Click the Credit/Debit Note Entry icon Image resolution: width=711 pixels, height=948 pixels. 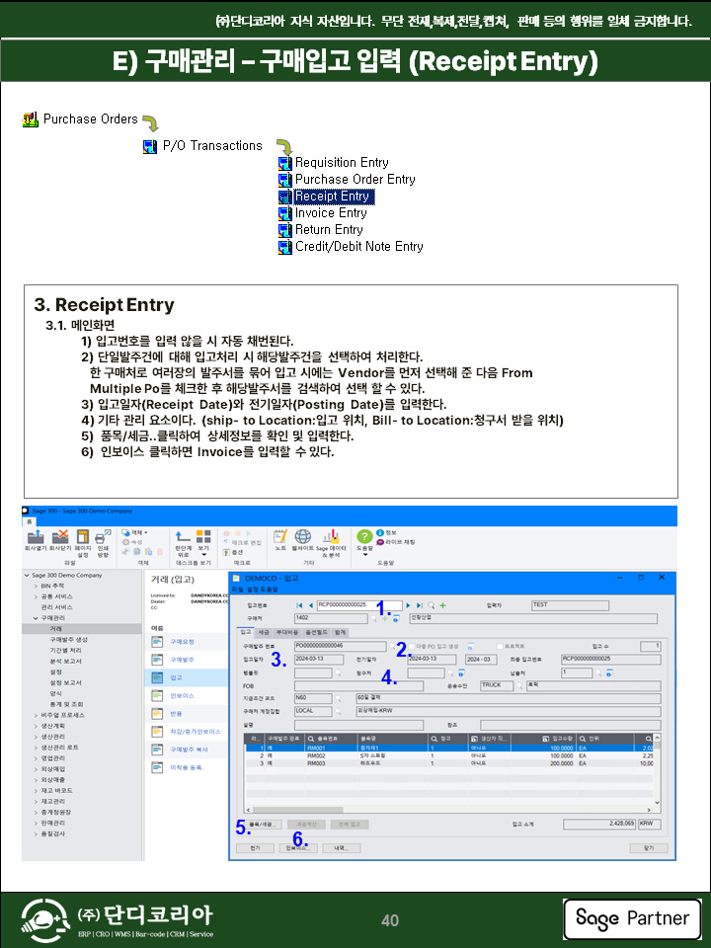[284, 247]
